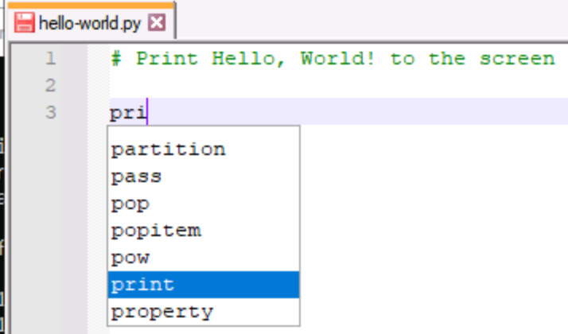Select 'popitem' autocomplete suggestion
Screen dimensions: 568x334
pyautogui.click(x=204, y=231)
